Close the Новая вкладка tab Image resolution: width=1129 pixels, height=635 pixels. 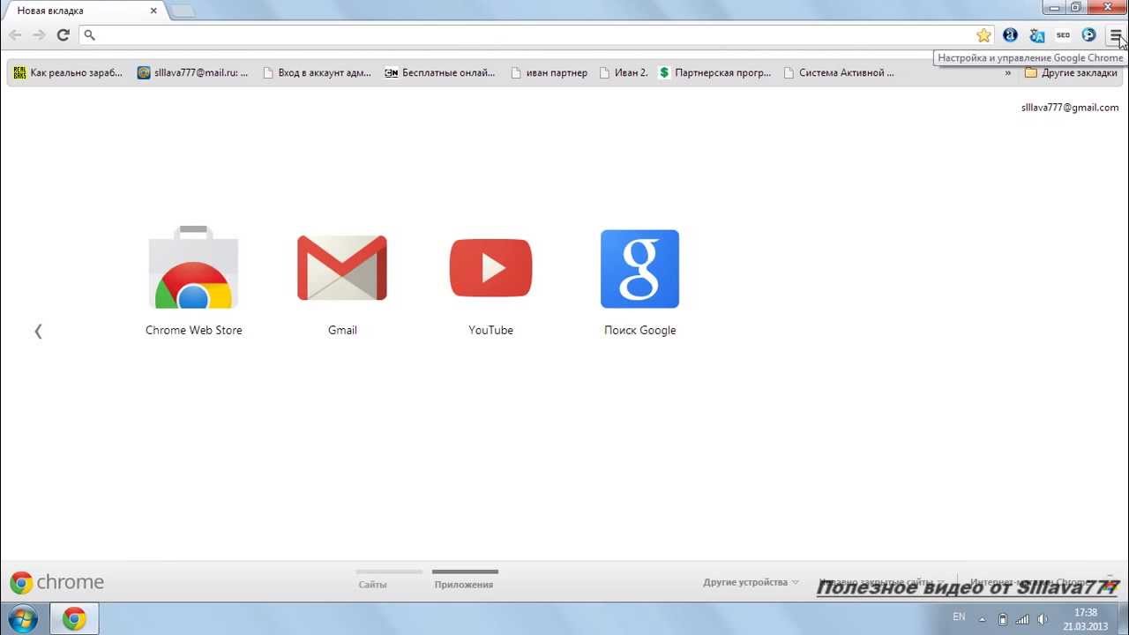click(153, 11)
